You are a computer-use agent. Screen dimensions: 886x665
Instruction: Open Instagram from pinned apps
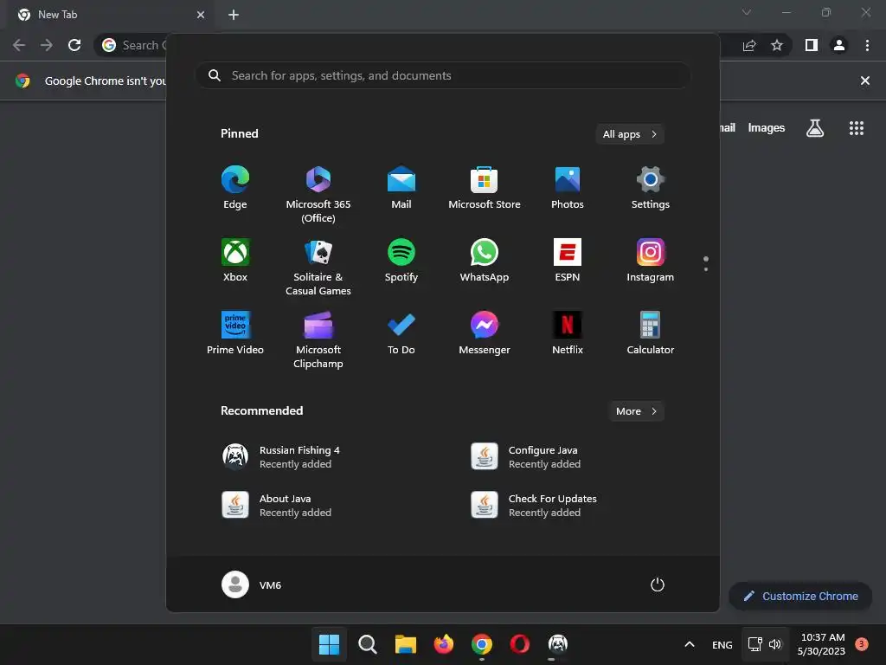click(651, 261)
